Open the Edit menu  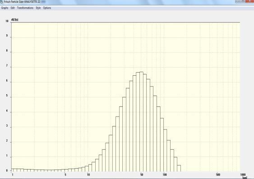point(13,8)
